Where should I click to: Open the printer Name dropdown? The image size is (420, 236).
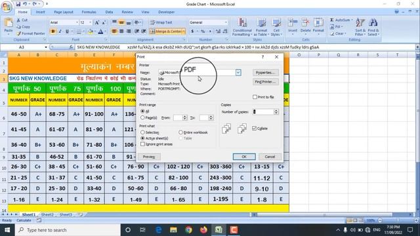(238, 73)
